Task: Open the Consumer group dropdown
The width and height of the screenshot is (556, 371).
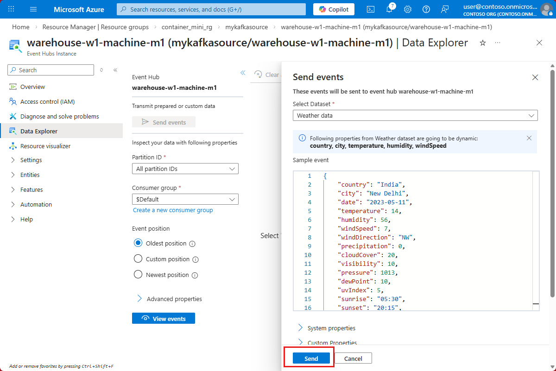Action: coord(185,199)
